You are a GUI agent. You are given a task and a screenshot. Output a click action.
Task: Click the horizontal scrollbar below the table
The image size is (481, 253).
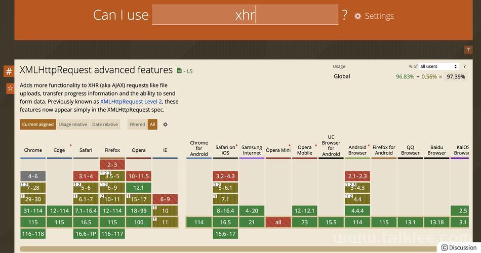click(x=228, y=249)
